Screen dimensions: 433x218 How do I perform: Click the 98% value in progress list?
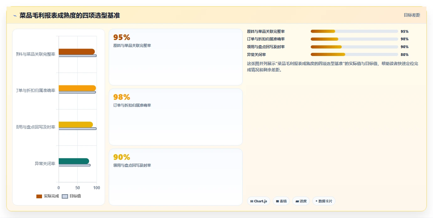(x=404, y=39)
